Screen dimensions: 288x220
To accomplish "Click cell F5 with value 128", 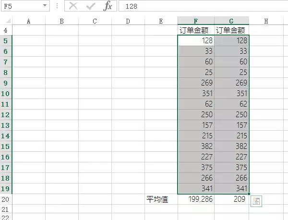I will [196, 40].
